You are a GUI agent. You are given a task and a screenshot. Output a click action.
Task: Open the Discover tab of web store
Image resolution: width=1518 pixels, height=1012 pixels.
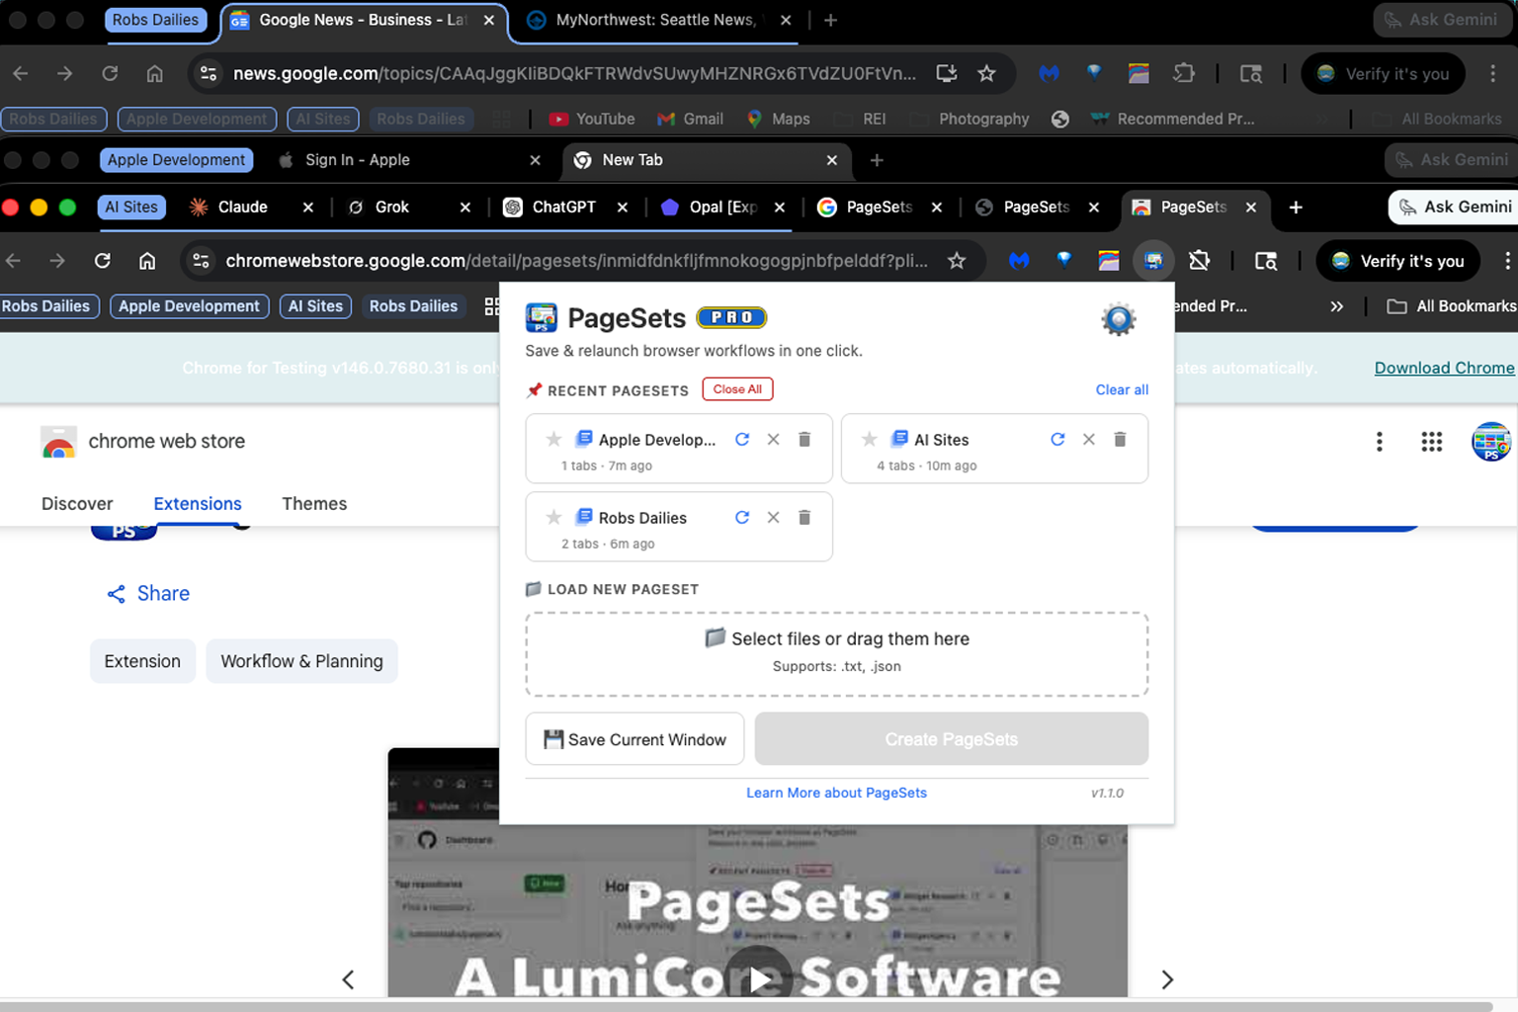click(x=77, y=503)
